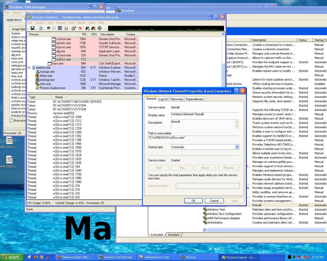Toggle the Show Lower Pane toolbar icon

(x=60, y=28)
